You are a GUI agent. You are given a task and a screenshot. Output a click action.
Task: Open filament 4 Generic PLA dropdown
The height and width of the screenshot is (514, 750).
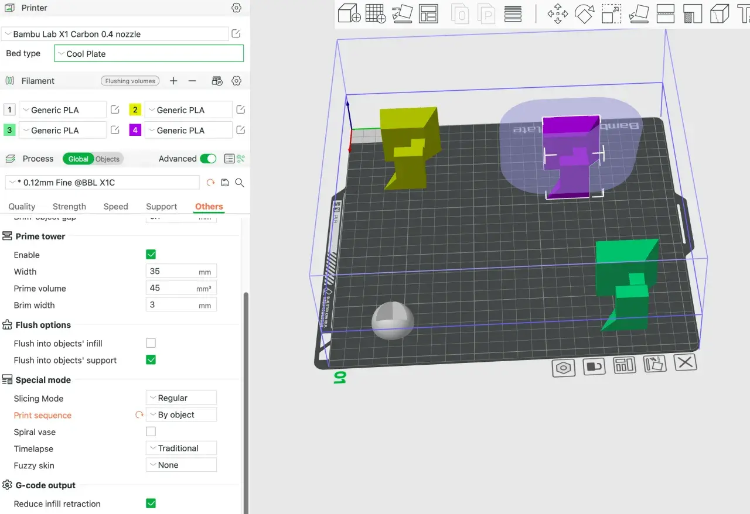(x=188, y=130)
